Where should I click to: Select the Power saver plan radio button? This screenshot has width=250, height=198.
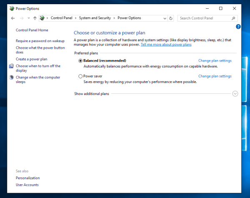(x=80, y=76)
